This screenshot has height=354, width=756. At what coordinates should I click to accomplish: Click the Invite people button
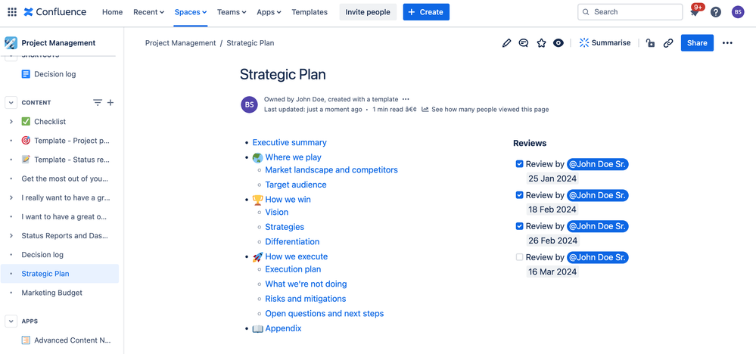pyautogui.click(x=368, y=12)
